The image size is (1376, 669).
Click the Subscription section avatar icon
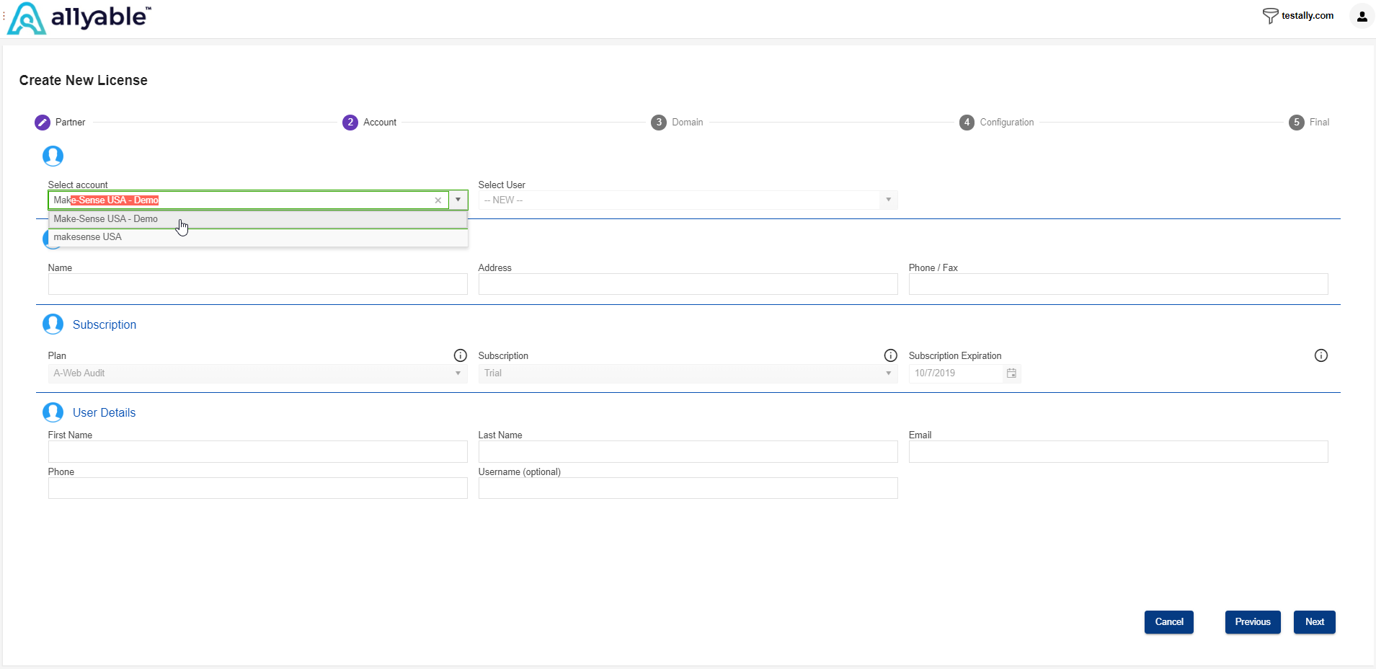[x=53, y=324]
